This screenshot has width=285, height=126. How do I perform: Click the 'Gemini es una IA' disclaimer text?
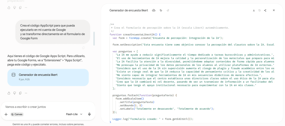coord(48,124)
